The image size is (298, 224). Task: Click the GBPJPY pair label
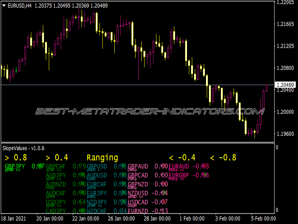pyautogui.click(x=15, y=166)
